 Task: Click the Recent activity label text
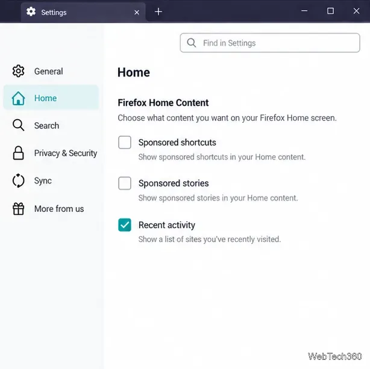pos(167,225)
